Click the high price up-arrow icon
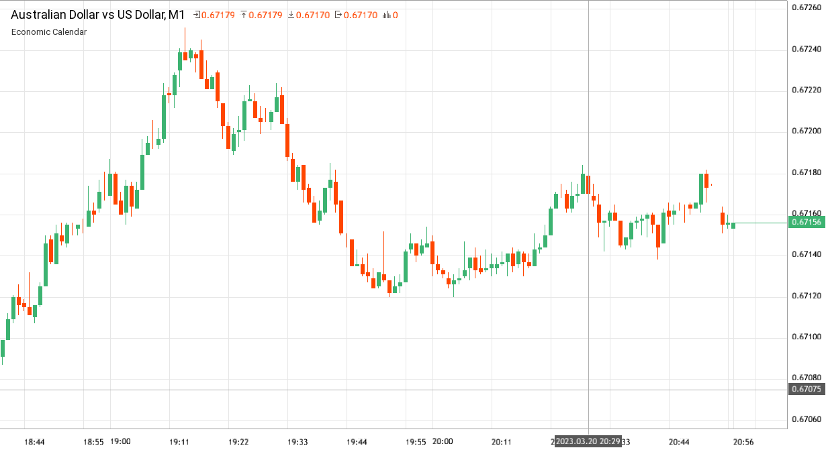The image size is (826, 452). (244, 15)
